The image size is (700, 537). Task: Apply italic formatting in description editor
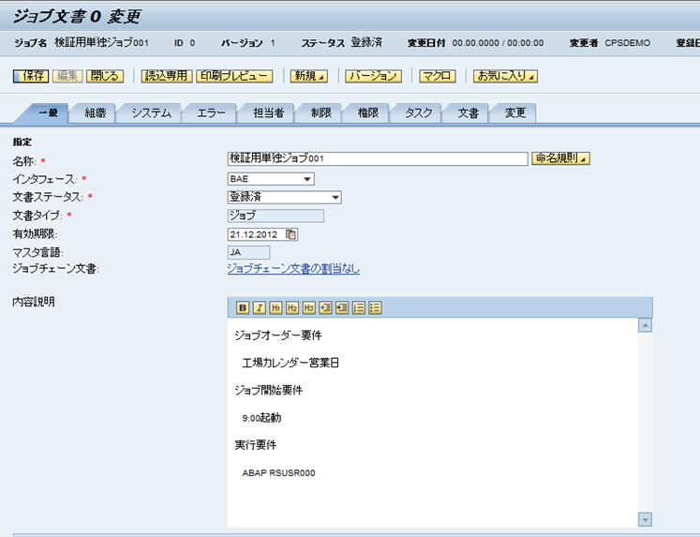(x=259, y=306)
